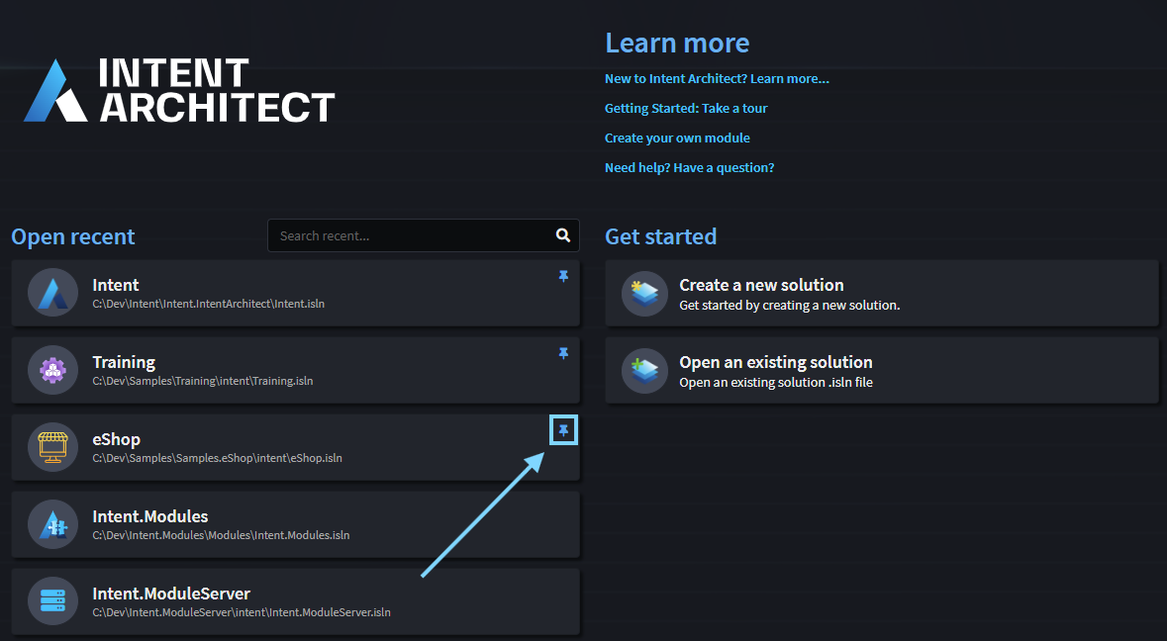The image size is (1167, 641).
Task: Open the New to Intent Architect link
Action: [717, 78]
